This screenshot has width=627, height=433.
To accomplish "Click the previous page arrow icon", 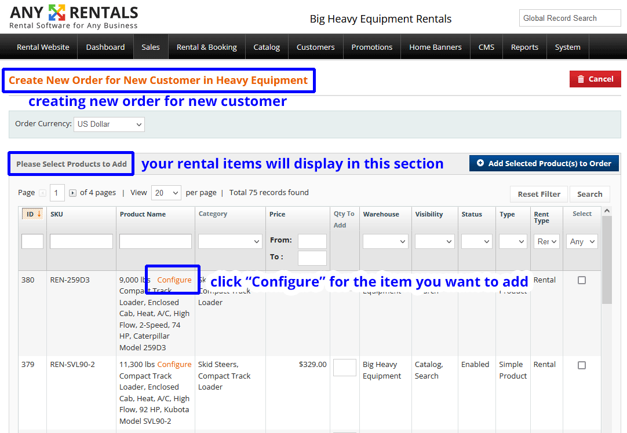I will [42, 193].
